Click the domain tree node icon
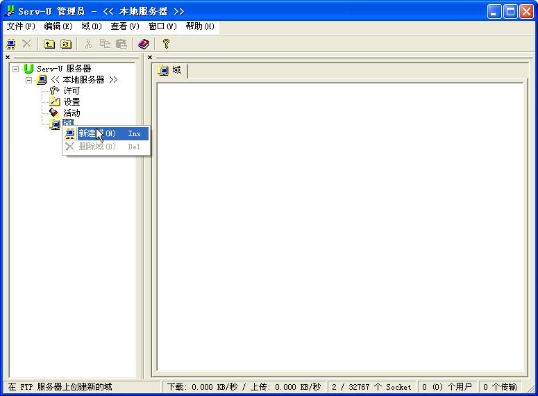This screenshot has width=538, height=396. pos(55,124)
